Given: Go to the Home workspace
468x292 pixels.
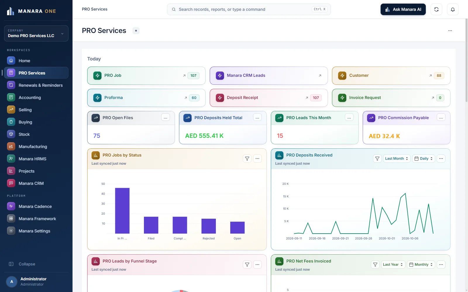Looking at the screenshot, I should click(x=36, y=61).
